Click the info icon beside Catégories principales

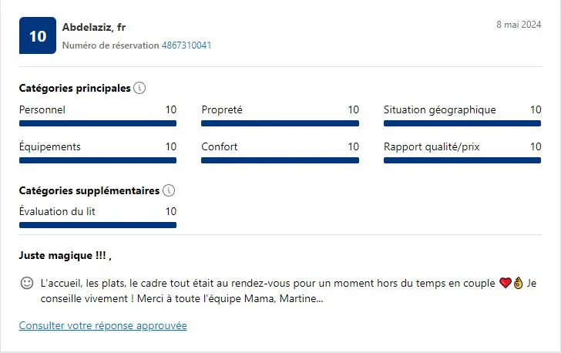tap(139, 88)
